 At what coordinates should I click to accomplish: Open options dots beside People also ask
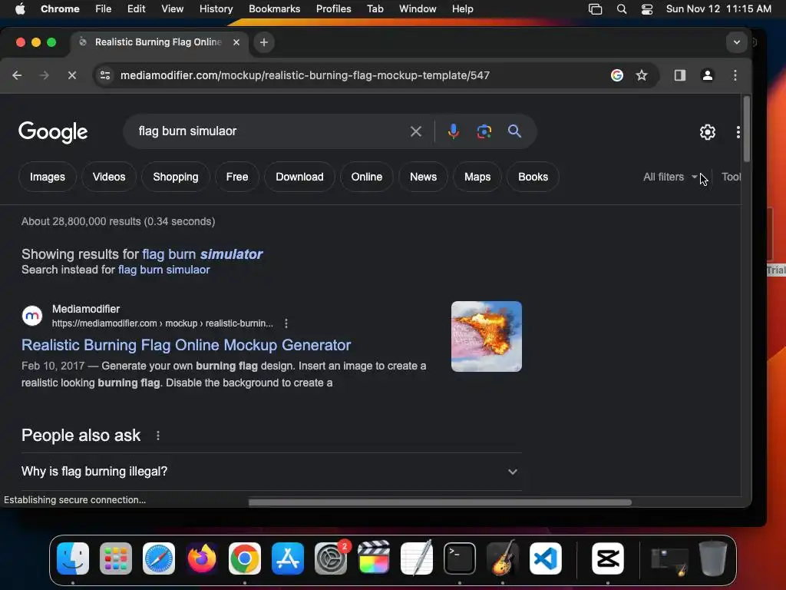pos(158,436)
